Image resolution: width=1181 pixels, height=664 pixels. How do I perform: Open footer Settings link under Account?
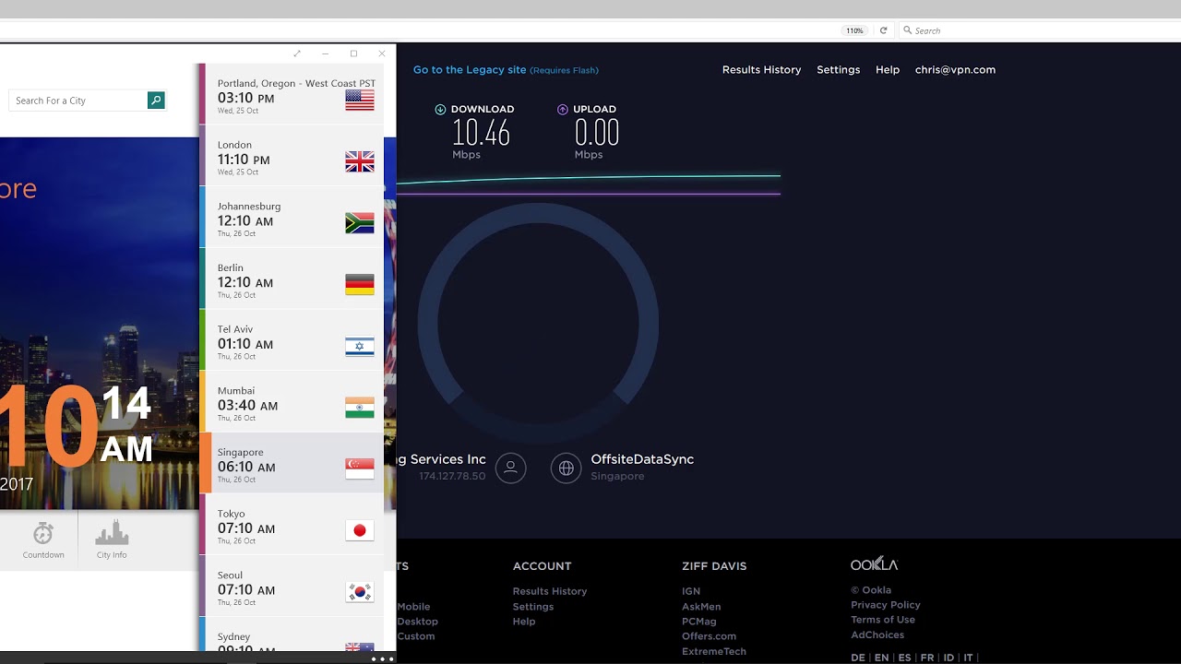(x=533, y=607)
